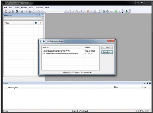Image resolution: width=153 pixels, height=113 pixels.
Task: Click the Open file toolbar icon
Action: pos(9,12)
